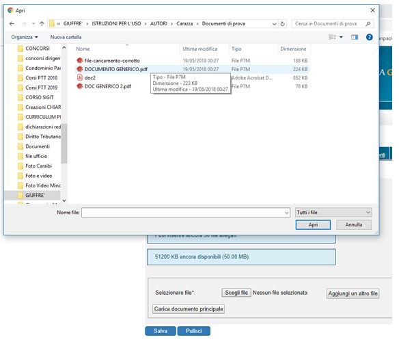Refresh the current folder view
Image resolution: width=414 pixels, height=357 pixels.
point(283,23)
